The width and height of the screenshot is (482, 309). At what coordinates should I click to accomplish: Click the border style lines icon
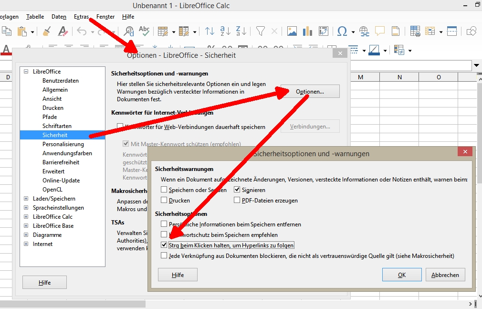[x=354, y=50]
